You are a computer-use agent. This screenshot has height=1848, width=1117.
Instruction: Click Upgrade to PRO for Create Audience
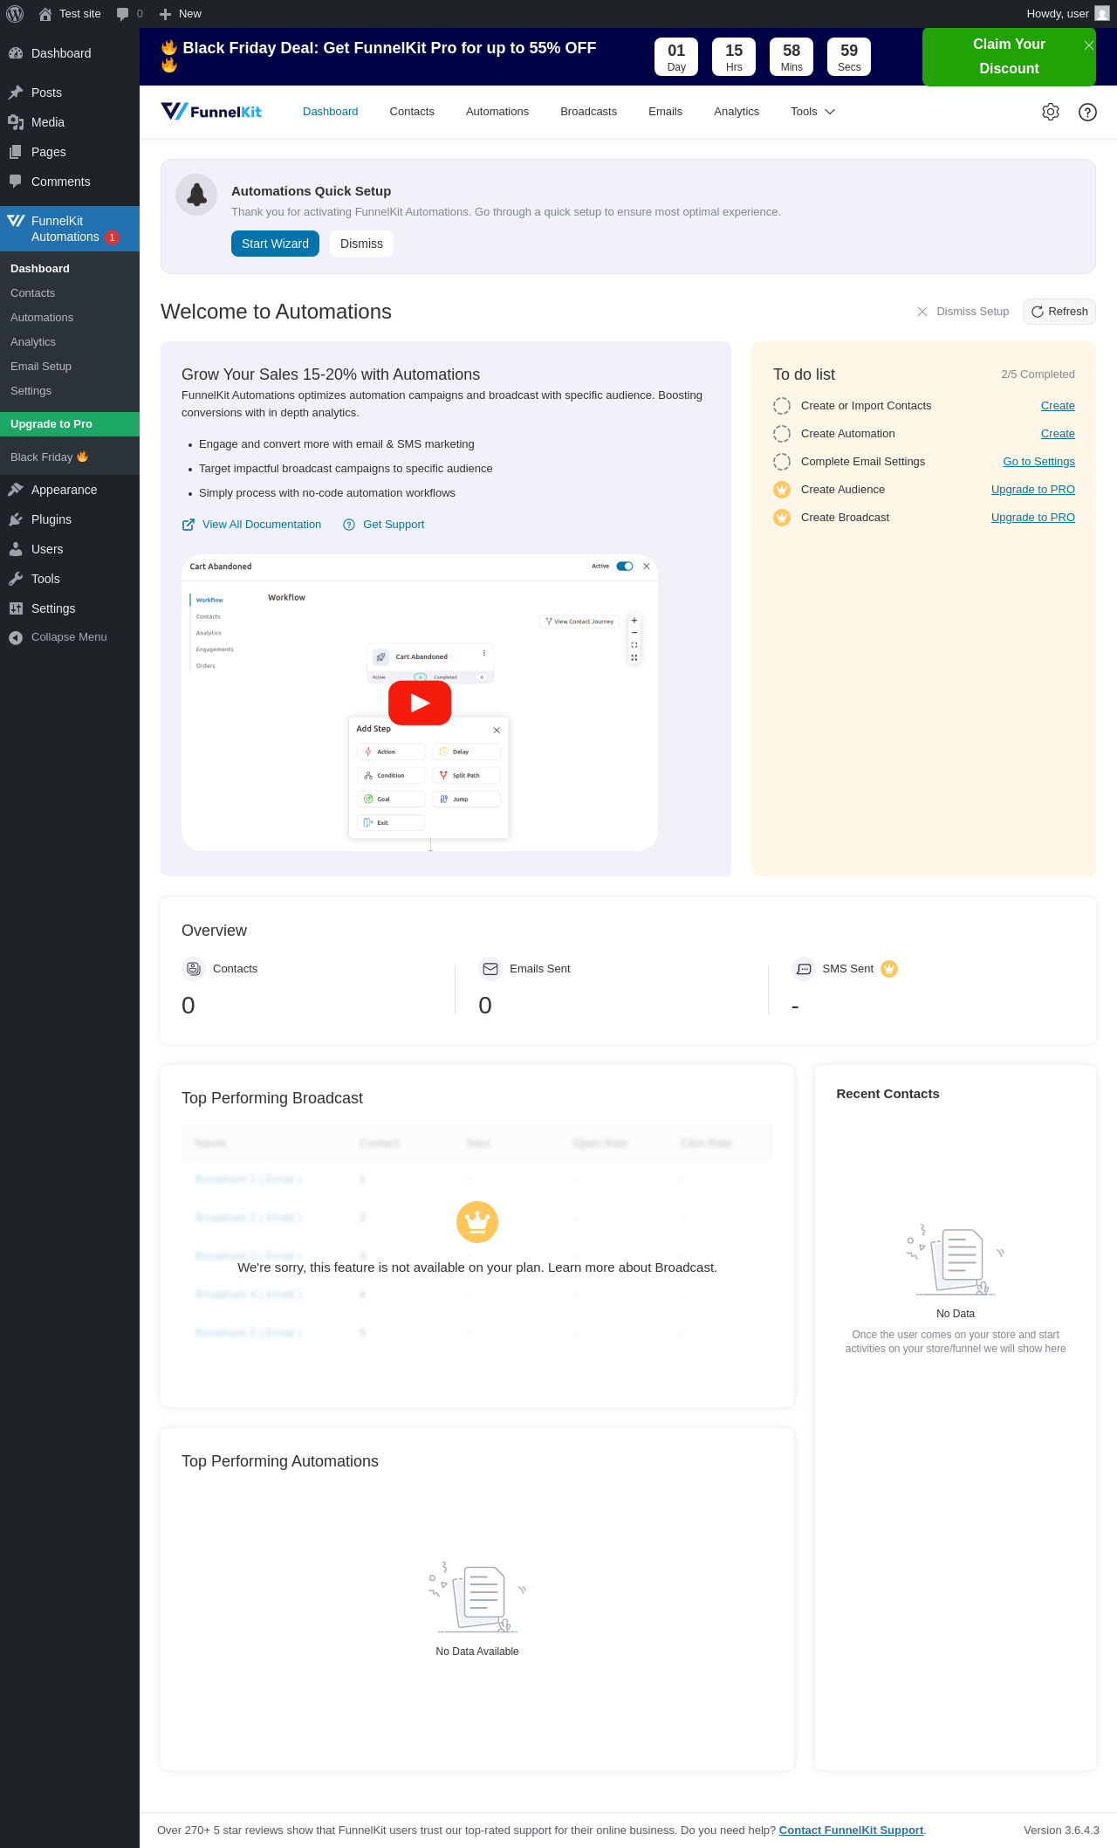tap(1033, 490)
